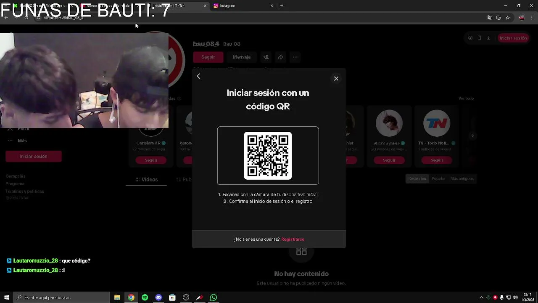
Task: Click the add friend icon next to Mensaje
Action: (266, 57)
